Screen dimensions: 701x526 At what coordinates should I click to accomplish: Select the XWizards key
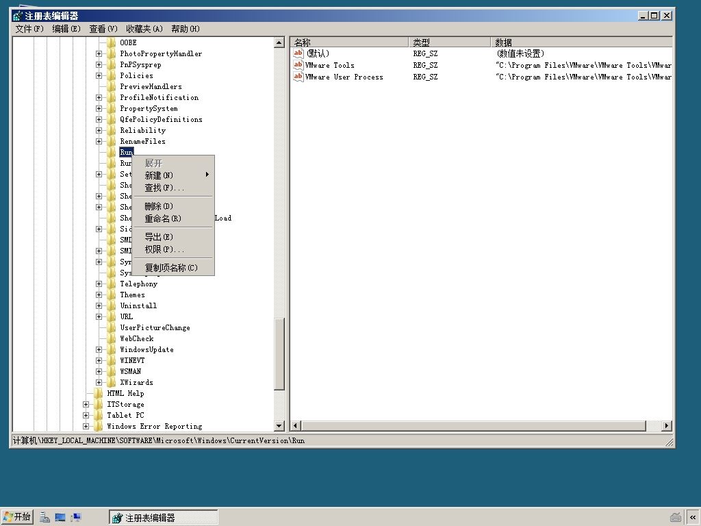click(x=136, y=382)
